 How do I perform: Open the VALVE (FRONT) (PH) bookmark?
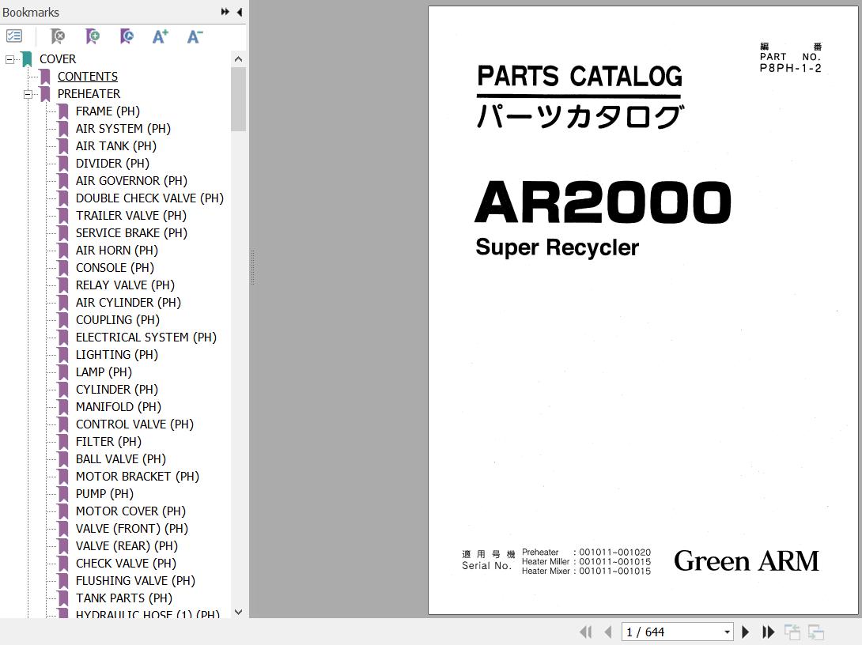(x=132, y=529)
